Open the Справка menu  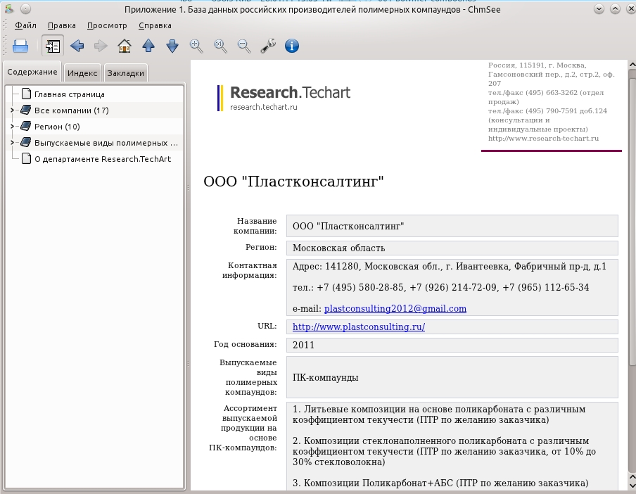155,25
